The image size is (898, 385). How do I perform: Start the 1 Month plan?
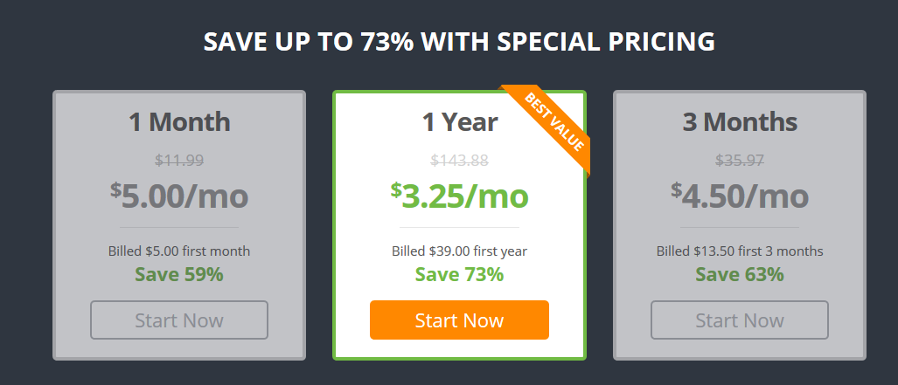tap(179, 320)
